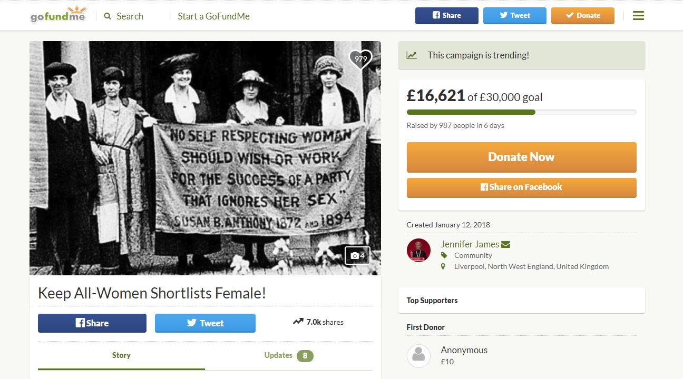Toggle the Facebook Share button in the header

446,15
